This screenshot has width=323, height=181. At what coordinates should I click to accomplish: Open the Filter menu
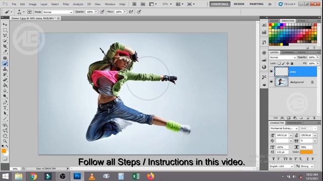coord(66,4)
